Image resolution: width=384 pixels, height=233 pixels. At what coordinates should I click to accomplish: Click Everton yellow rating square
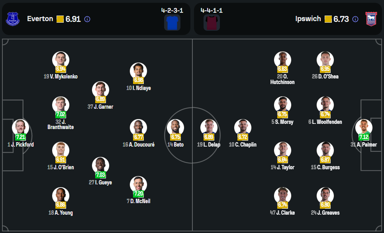[x=60, y=19]
